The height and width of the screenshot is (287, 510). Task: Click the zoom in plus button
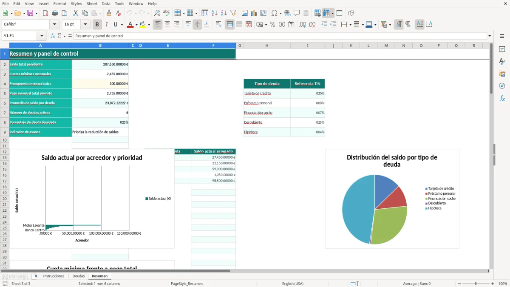click(493, 284)
